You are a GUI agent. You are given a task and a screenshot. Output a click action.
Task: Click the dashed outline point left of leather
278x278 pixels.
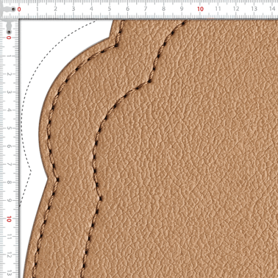[x=31, y=171]
